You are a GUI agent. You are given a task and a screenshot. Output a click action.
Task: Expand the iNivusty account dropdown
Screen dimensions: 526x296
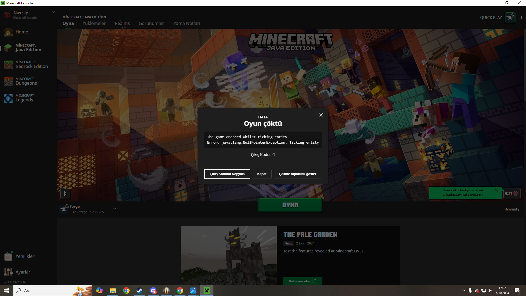coord(53,12)
